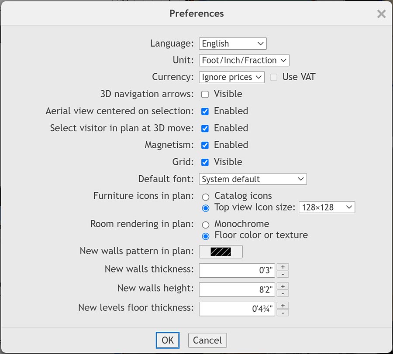Viewport: 393px width, 354px height.
Task: Open the Language dropdown
Action: pos(233,44)
